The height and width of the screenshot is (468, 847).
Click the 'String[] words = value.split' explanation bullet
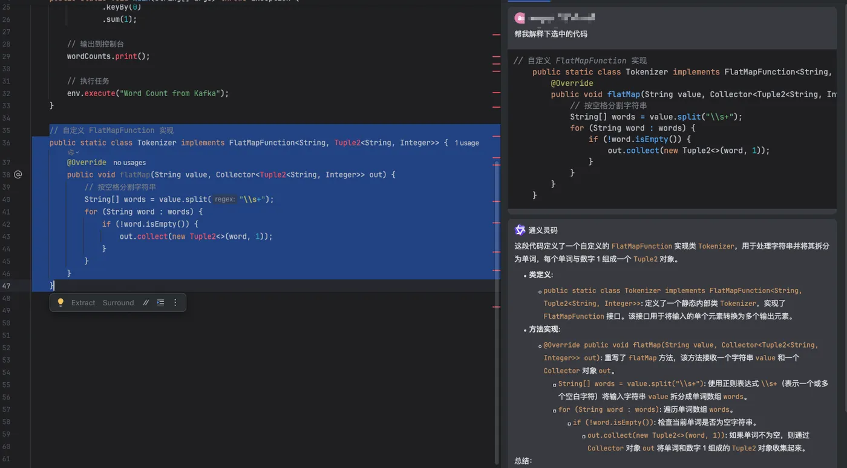coord(693,390)
